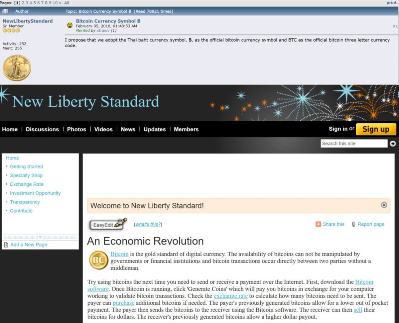The height and width of the screenshot is (323, 399).
Task: Open the purchase text link
Action: pos(123,303)
